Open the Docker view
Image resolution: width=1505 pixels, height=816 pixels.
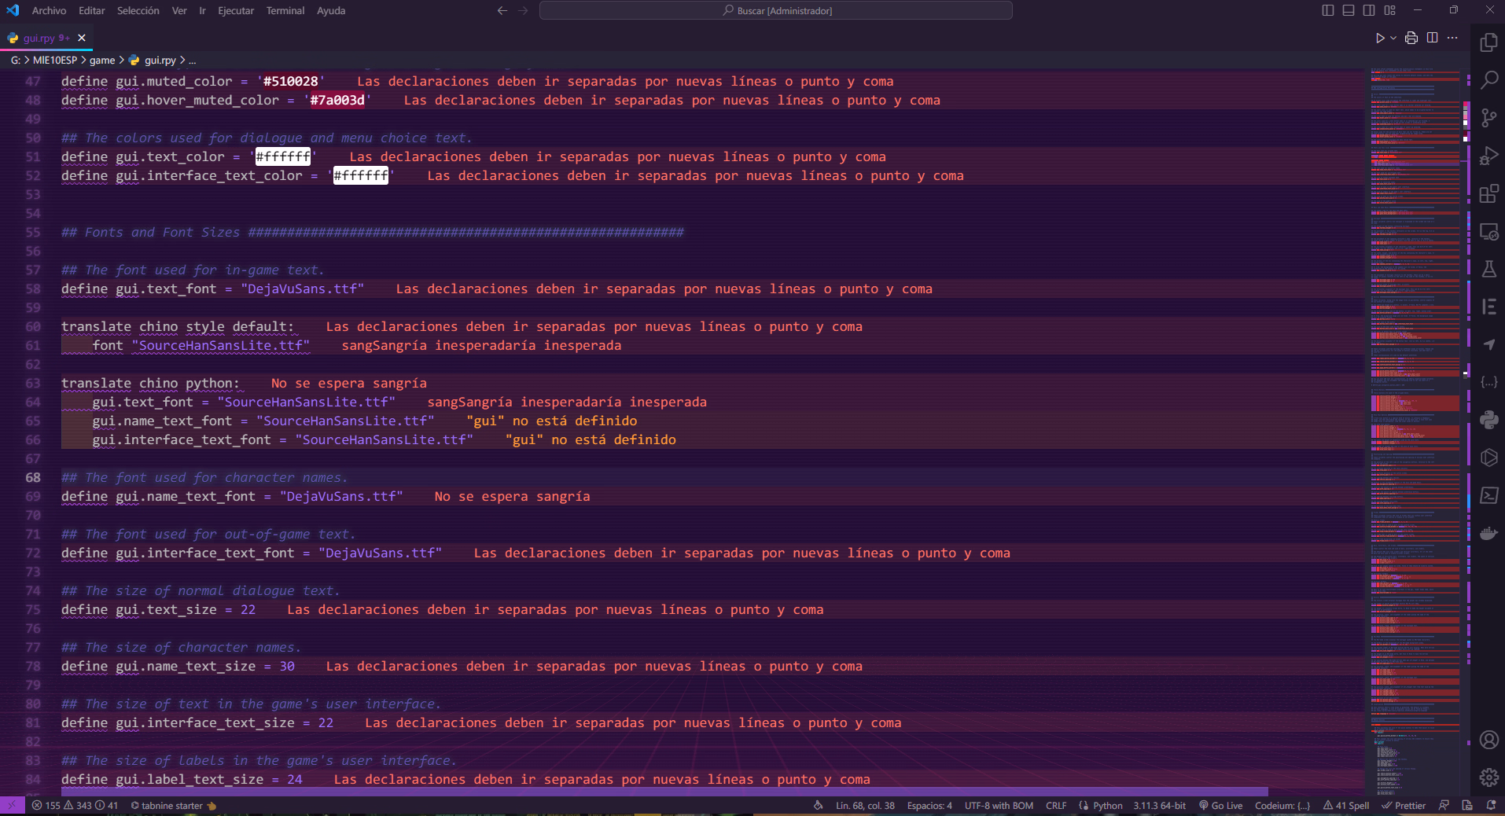1488,533
